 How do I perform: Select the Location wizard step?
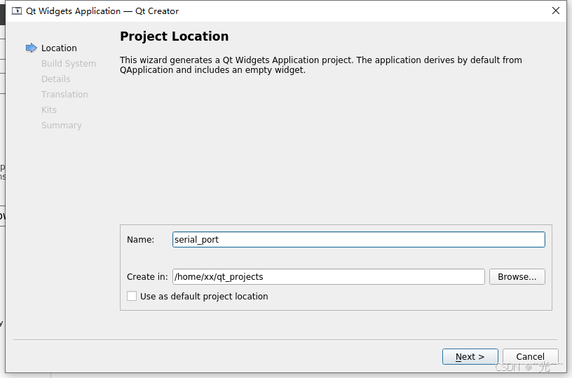point(59,48)
